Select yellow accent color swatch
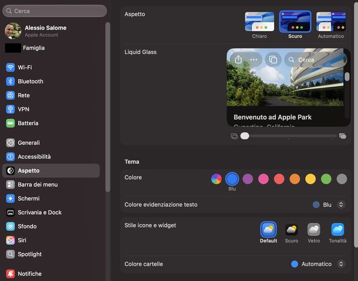The image size is (358, 281). click(310, 179)
